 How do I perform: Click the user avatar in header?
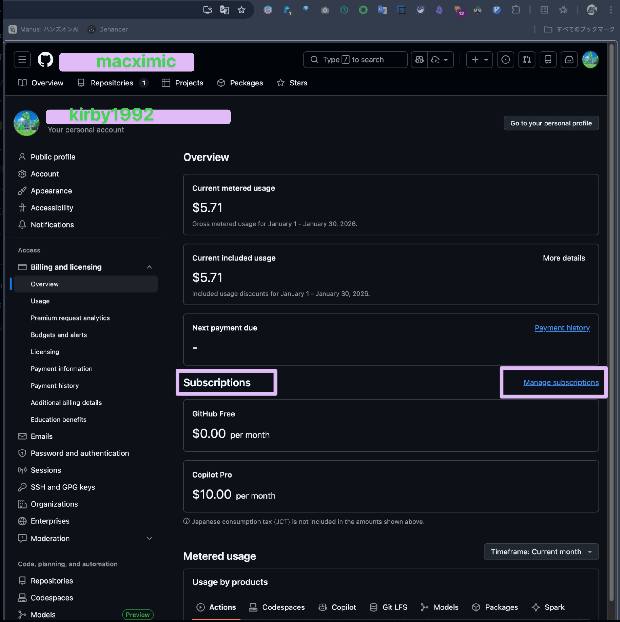(590, 60)
